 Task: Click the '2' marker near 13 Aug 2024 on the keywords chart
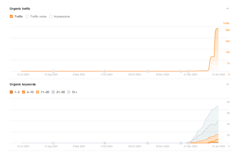[x=53, y=143]
